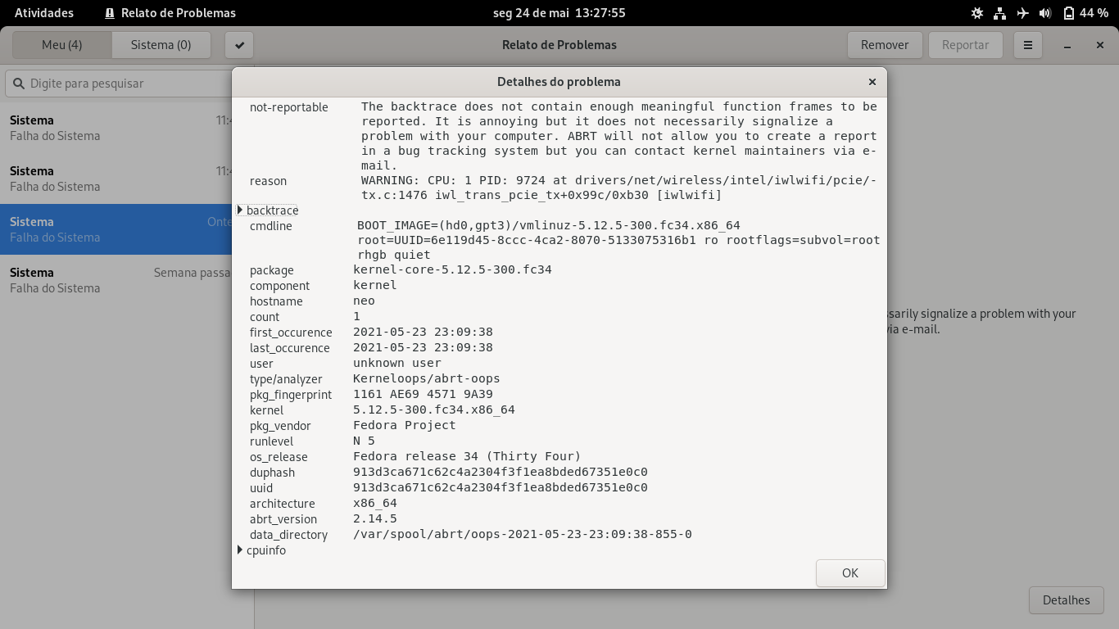Click the Detalhes button in main window
Image resolution: width=1119 pixels, height=629 pixels.
pos(1067,600)
